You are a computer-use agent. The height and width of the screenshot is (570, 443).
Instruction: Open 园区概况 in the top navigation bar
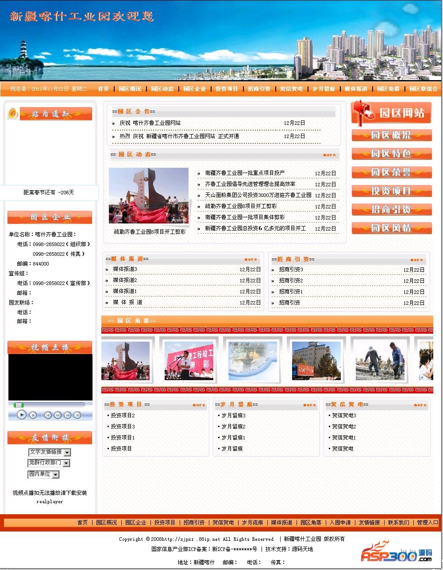tap(130, 89)
